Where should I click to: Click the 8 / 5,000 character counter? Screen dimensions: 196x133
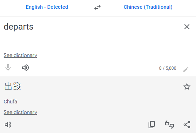coord(168,68)
